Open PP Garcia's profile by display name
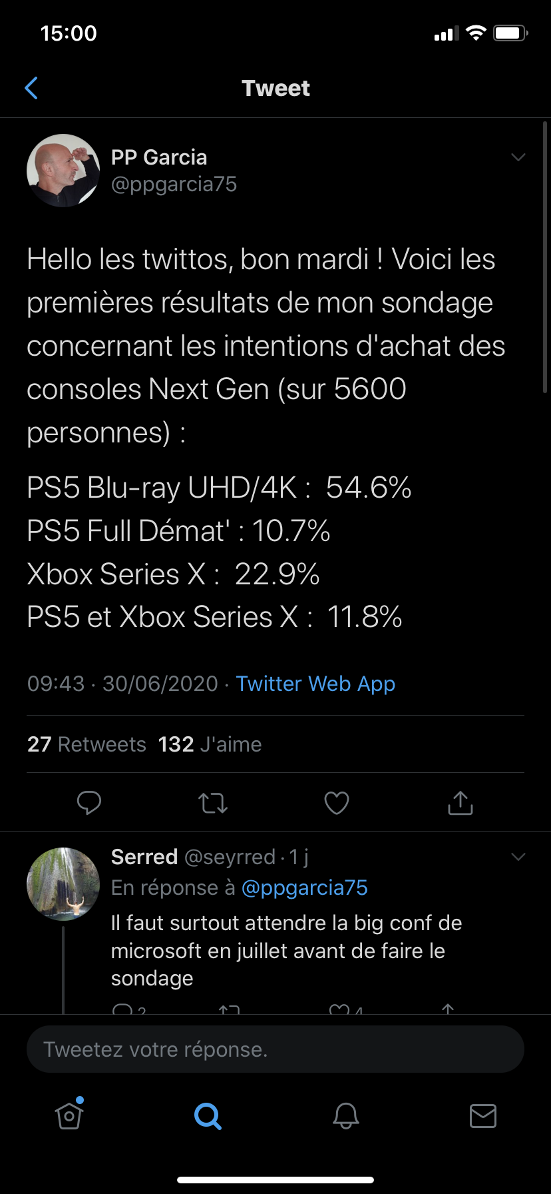The height and width of the screenshot is (1194, 551). 159,157
